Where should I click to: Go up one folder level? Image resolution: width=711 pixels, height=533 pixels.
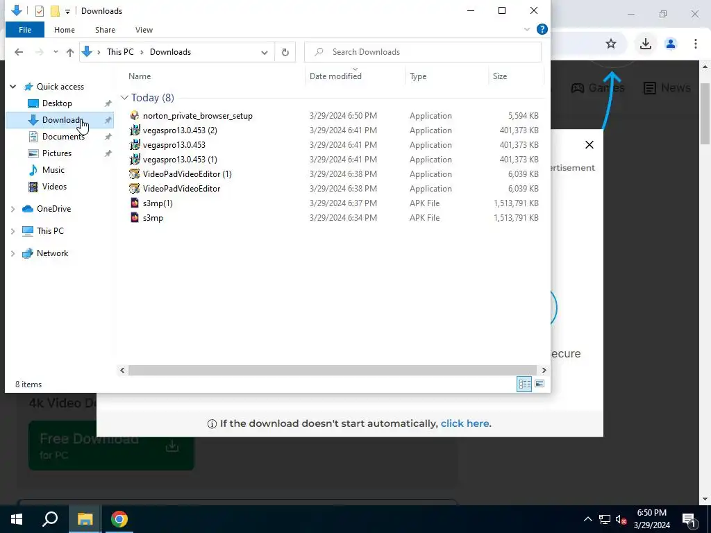(70, 52)
